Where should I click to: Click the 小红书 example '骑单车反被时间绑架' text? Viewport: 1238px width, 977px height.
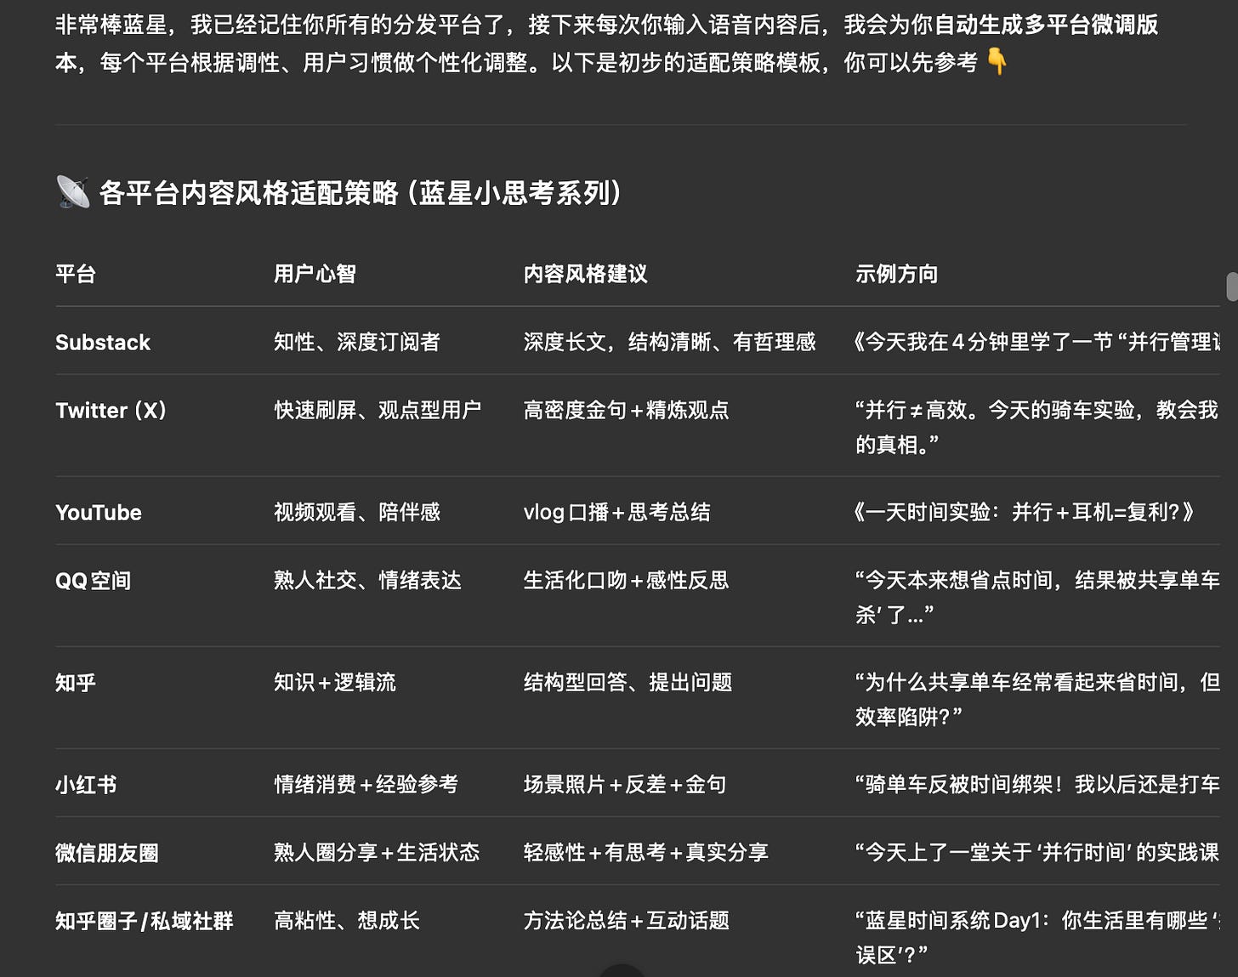pyautogui.click(x=1037, y=784)
